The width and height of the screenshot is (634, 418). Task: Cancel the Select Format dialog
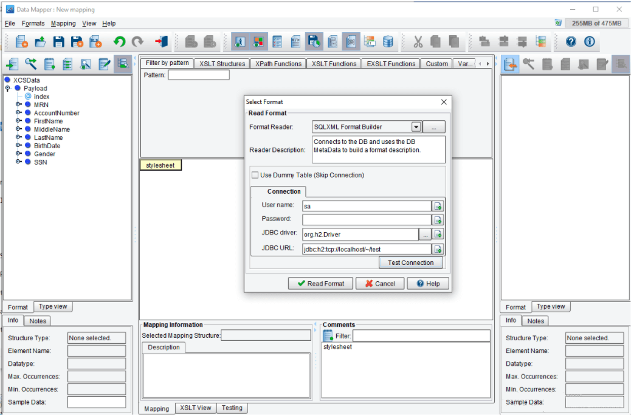(381, 284)
